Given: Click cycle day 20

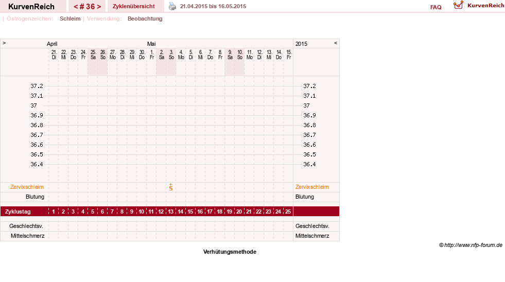Looking at the screenshot, I should click(x=239, y=211).
